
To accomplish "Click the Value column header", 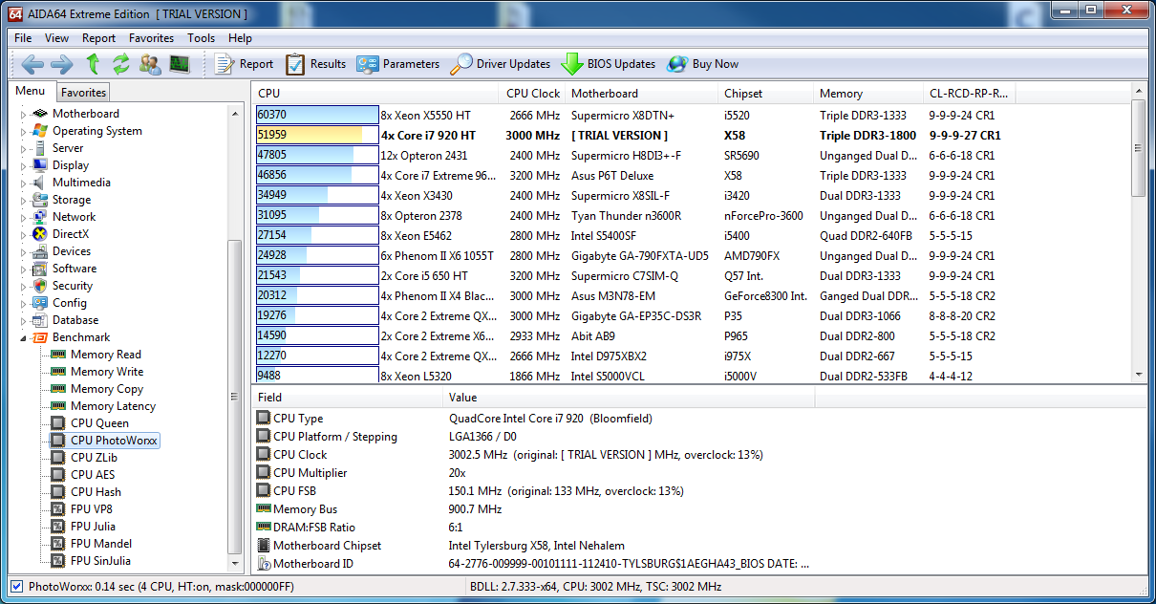I will [629, 398].
